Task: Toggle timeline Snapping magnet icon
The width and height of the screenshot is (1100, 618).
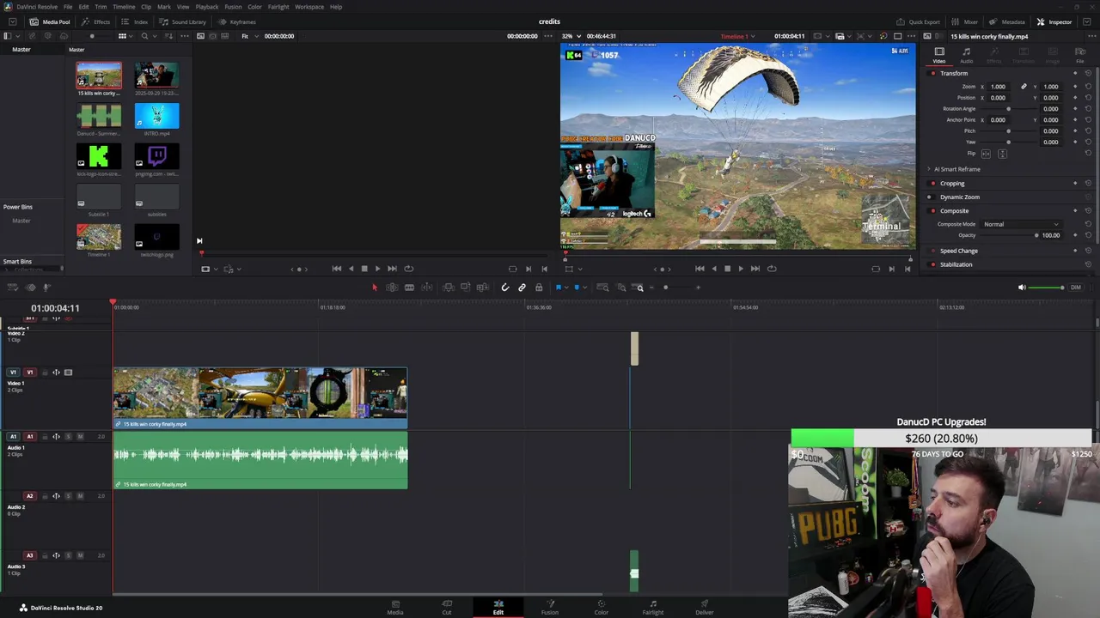Action: pos(505,288)
